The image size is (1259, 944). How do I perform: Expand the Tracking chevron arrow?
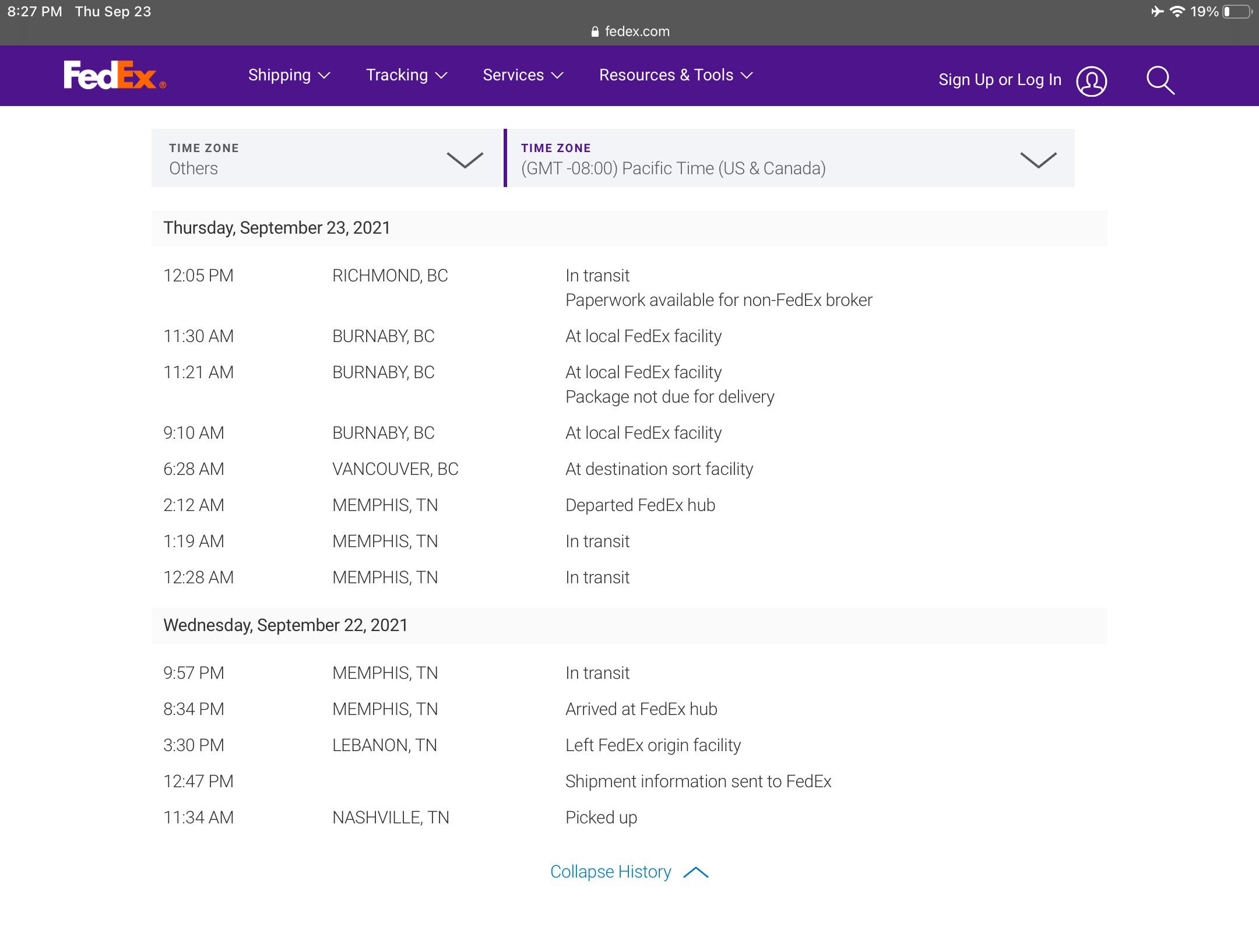[441, 76]
